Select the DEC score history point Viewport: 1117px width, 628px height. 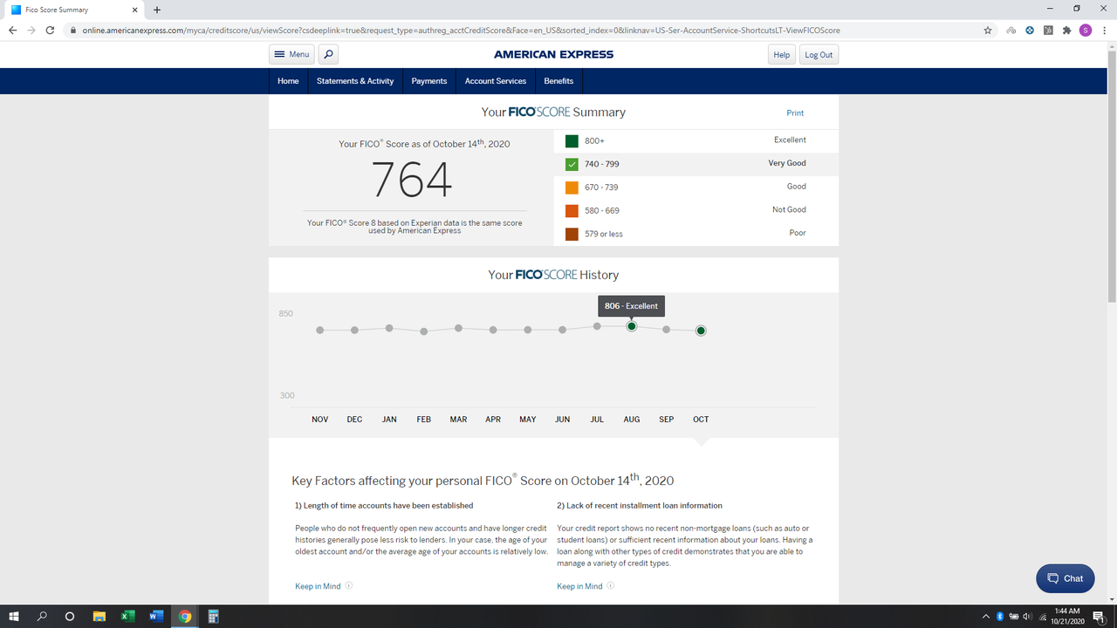click(354, 330)
